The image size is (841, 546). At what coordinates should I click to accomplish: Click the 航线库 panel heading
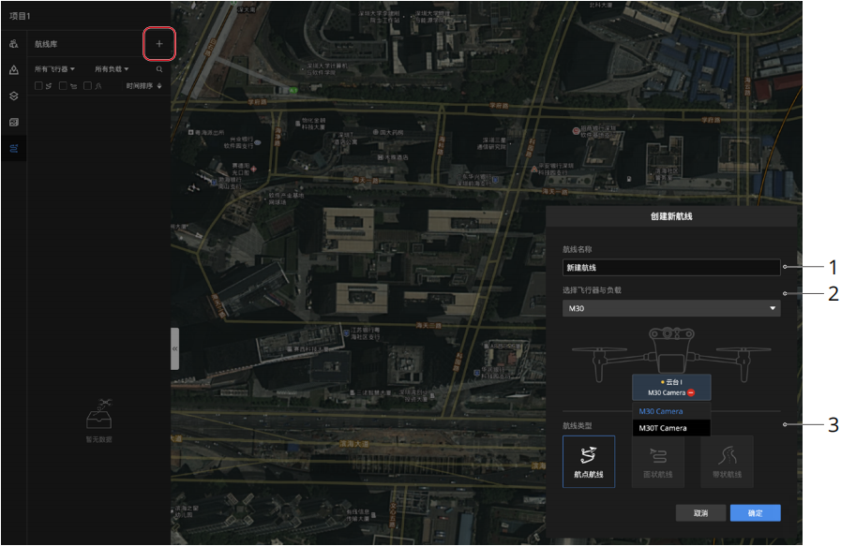click(x=46, y=44)
